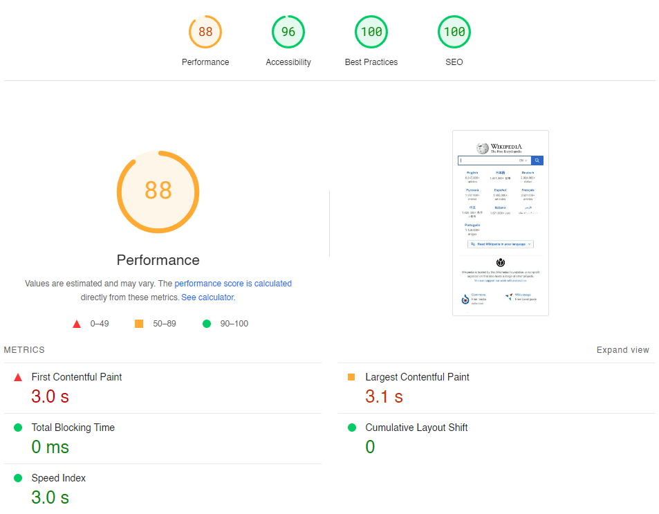The image size is (659, 514).
Task: Select the Speed Index metric label
Action: (58, 478)
